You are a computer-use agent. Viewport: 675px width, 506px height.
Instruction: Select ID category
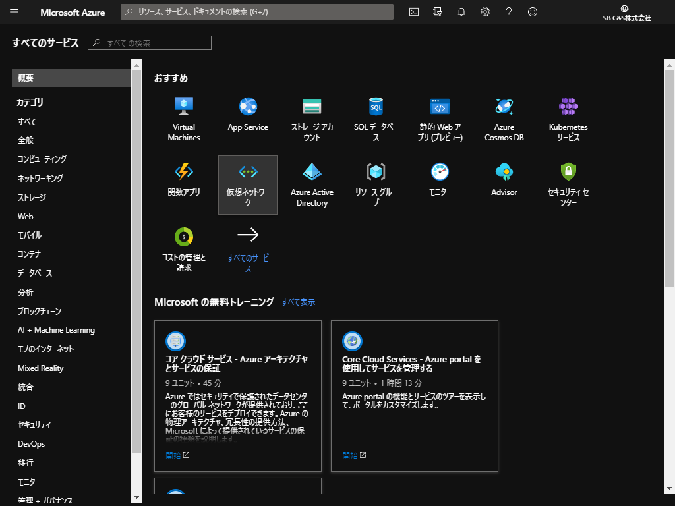(22, 406)
